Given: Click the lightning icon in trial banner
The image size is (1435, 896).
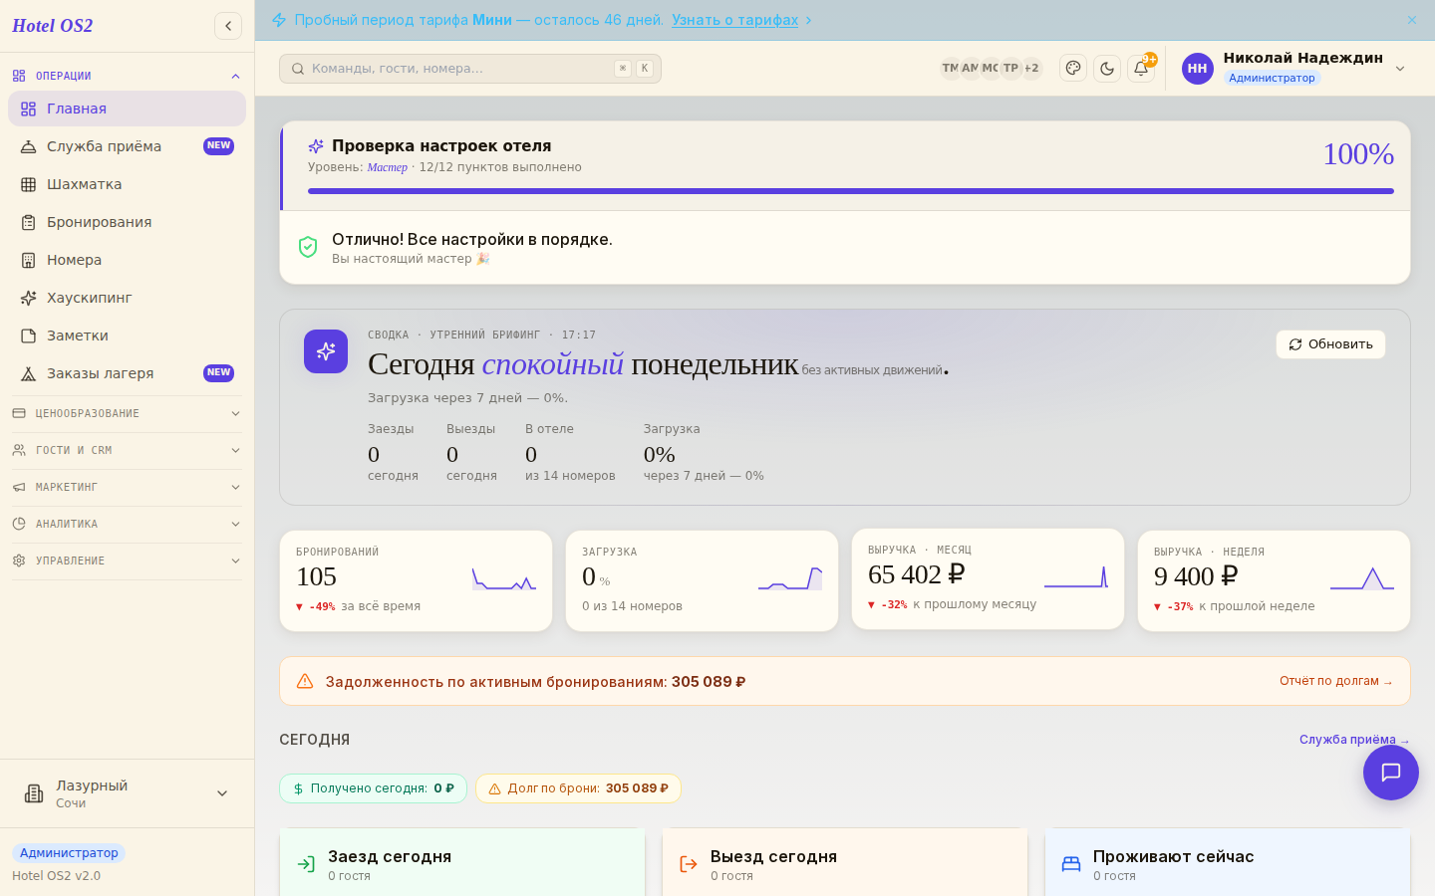Looking at the screenshot, I should pyautogui.click(x=279, y=20).
